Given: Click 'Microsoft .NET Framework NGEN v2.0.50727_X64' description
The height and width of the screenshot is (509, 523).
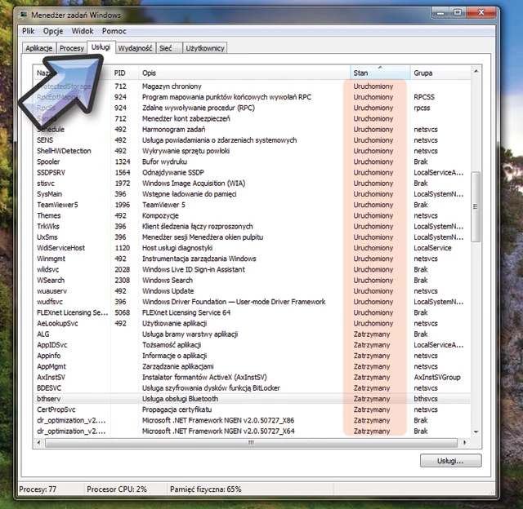Looking at the screenshot, I should coord(218,432).
